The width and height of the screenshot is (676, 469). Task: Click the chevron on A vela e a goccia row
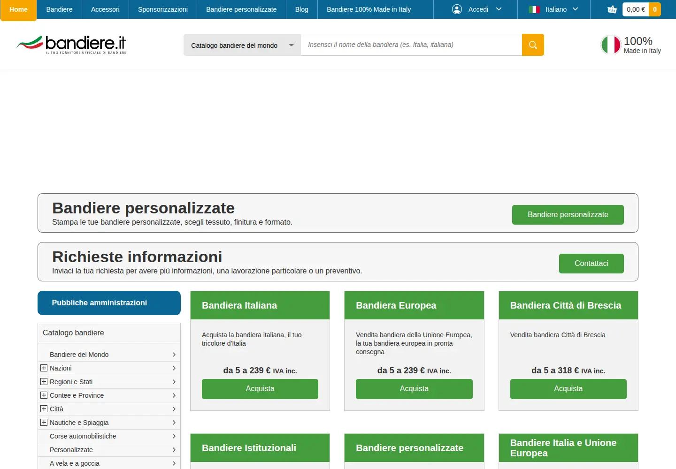[174, 463]
